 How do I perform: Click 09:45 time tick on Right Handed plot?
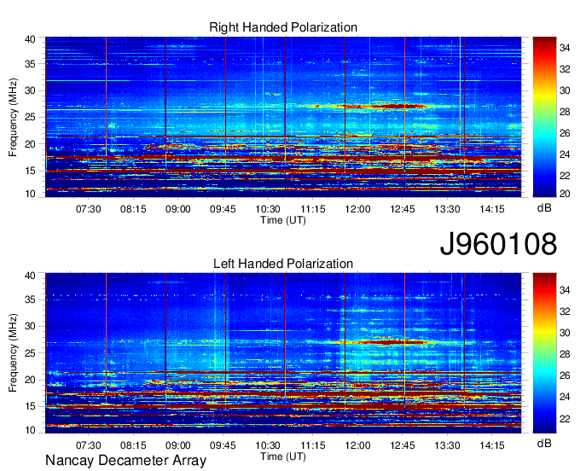click(x=223, y=209)
